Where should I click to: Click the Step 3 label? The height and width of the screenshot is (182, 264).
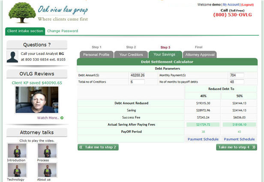pyautogui.click(x=165, y=47)
